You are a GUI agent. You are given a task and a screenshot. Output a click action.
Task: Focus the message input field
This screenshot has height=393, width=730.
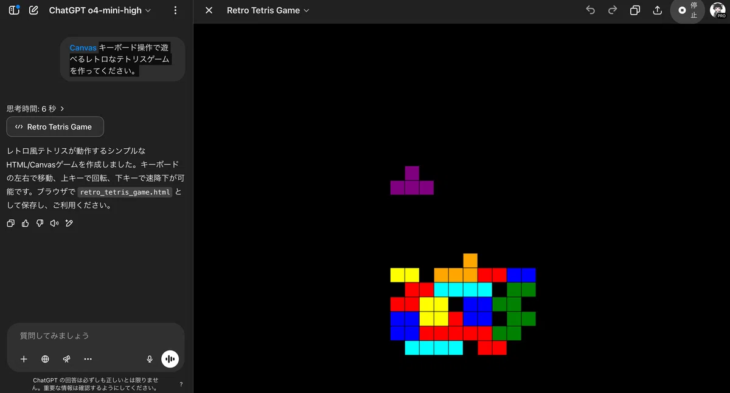coord(96,335)
